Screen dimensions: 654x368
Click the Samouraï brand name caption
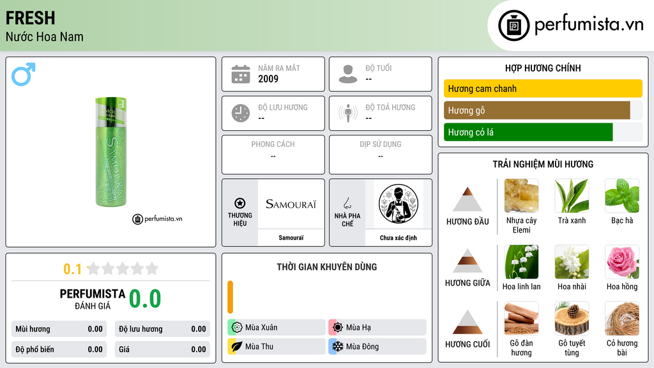tap(291, 238)
